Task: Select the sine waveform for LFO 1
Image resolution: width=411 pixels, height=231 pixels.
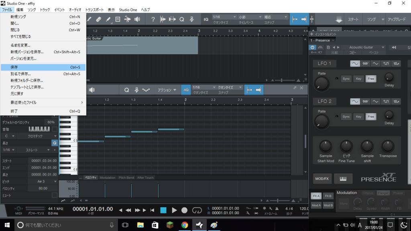Action: 355,63
